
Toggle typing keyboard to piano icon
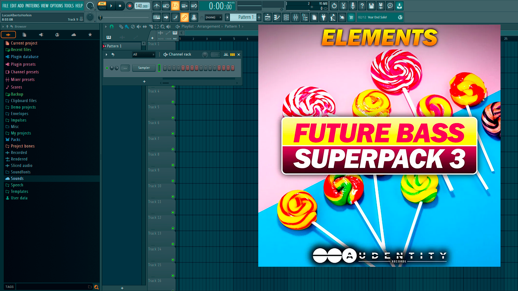(157, 17)
